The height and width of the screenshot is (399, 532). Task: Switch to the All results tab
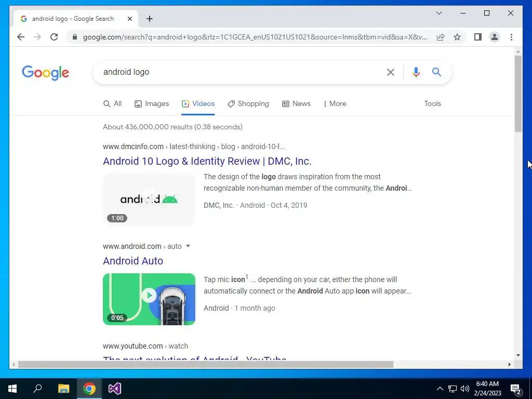(x=112, y=103)
